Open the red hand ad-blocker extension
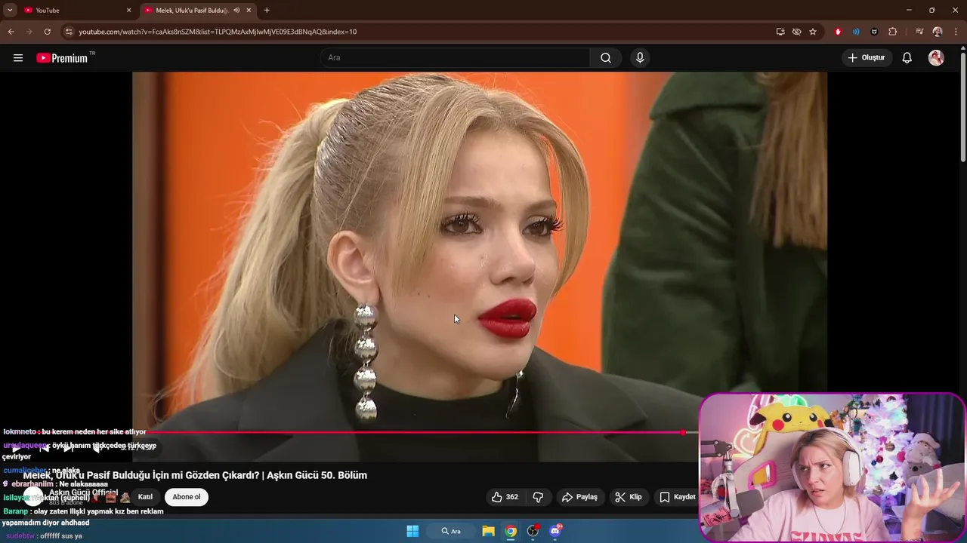 pos(838,32)
